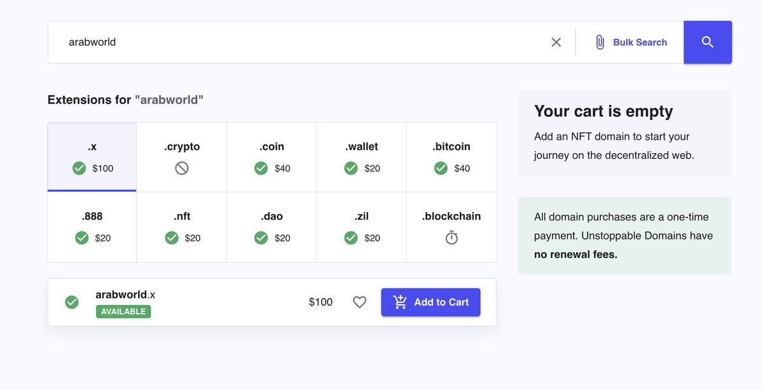Select the .wallet extension tab
The width and height of the screenshot is (763, 390).
click(x=362, y=157)
